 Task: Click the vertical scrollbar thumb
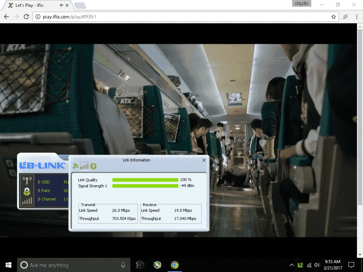tap(360, 117)
